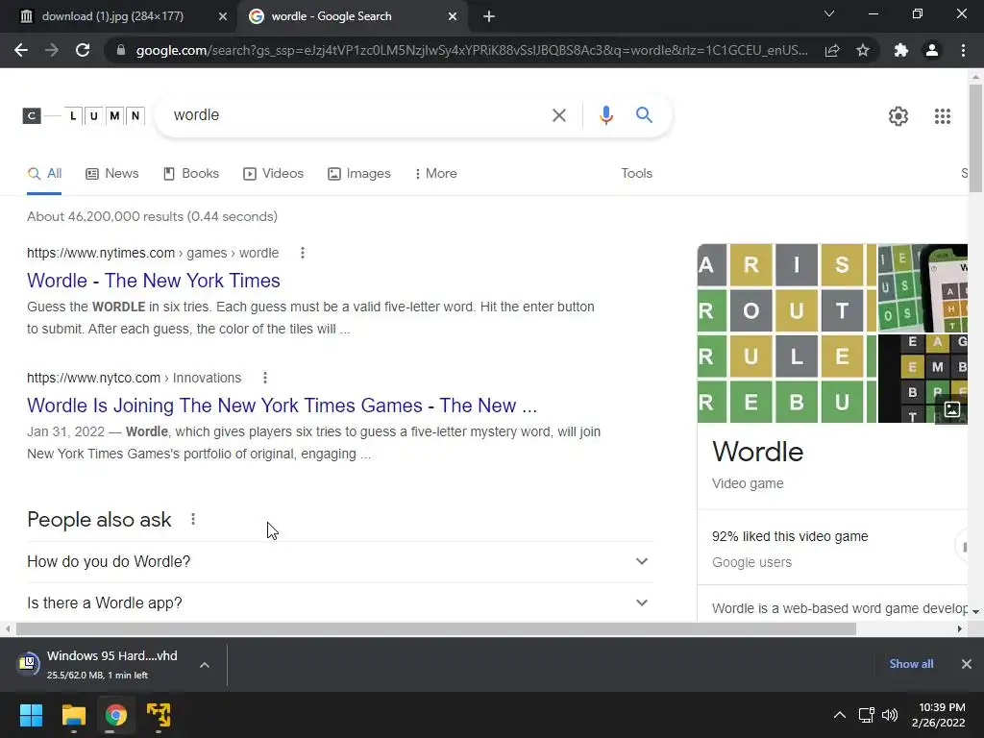The width and height of the screenshot is (984, 738).
Task: Switch to Images results
Action: coord(359,173)
